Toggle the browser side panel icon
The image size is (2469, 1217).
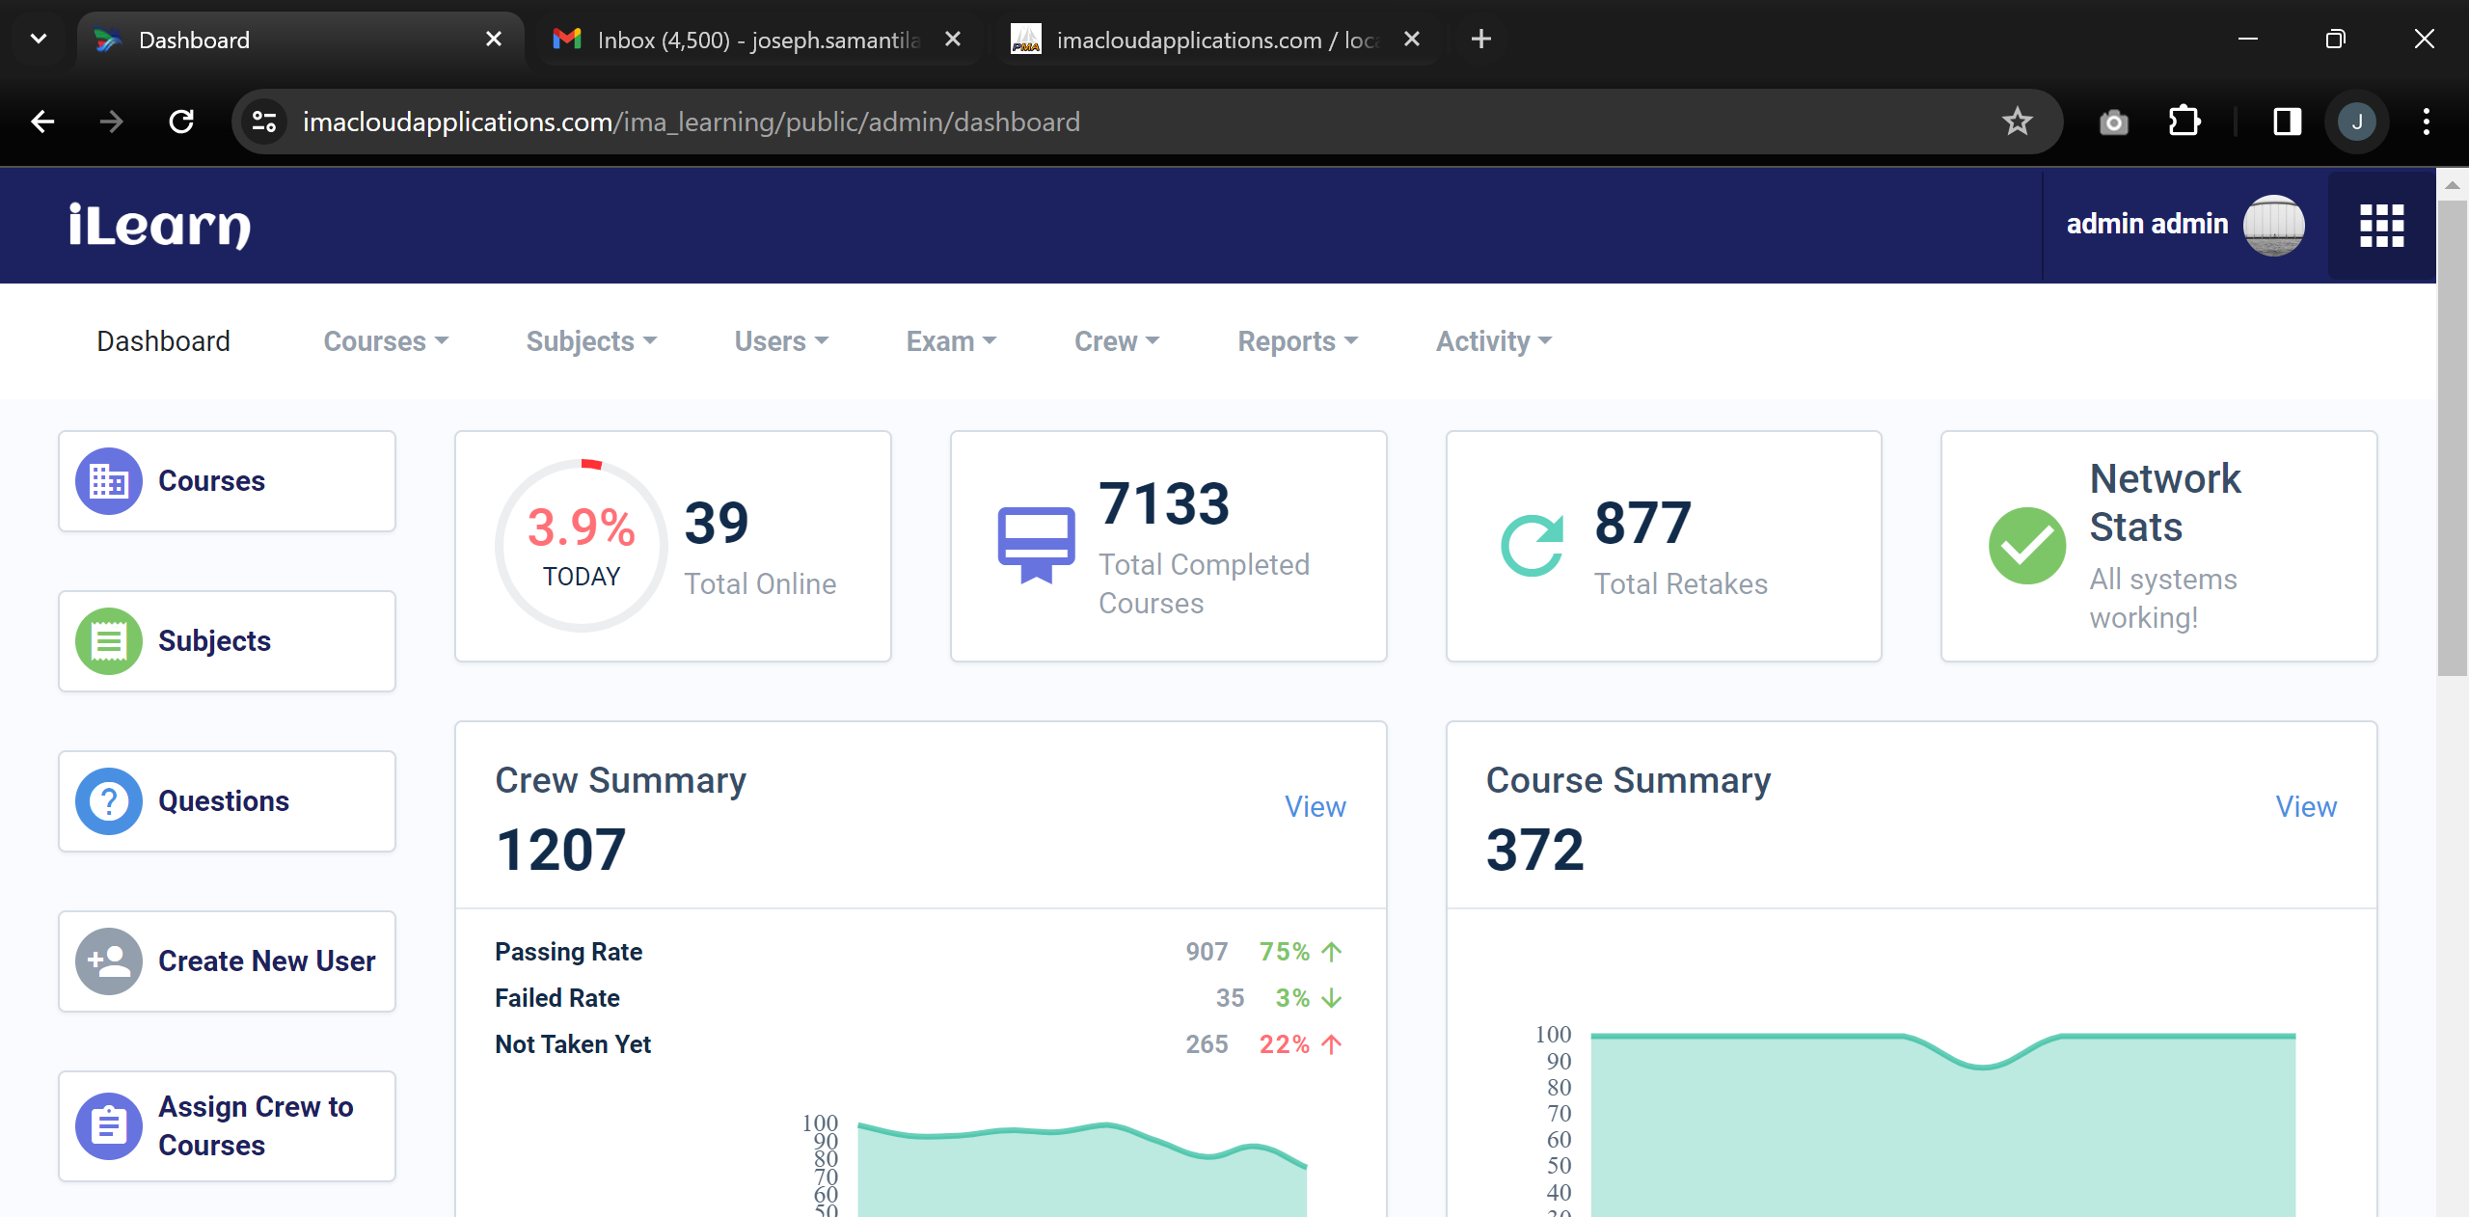2287,122
